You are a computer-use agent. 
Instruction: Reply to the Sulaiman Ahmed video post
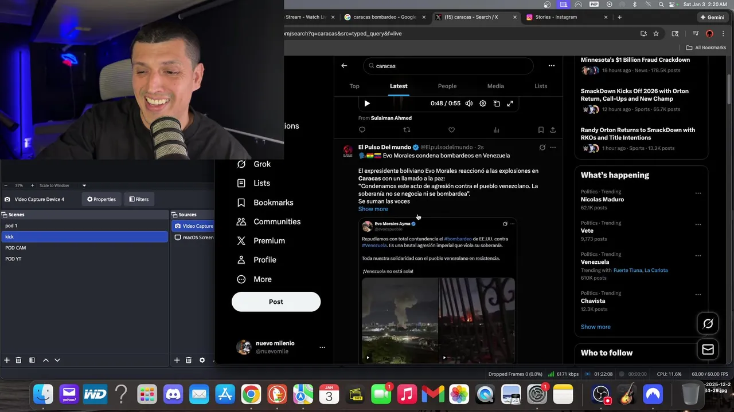click(x=362, y=130)
